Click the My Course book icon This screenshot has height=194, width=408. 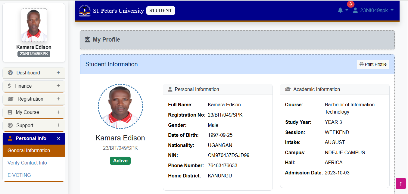(x=10, y=112)
